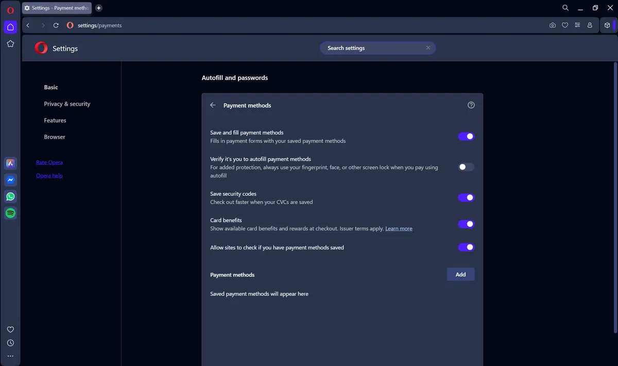
Task: Open Messenger from the Opera sidebar
Action: click(x=10, y=180)
